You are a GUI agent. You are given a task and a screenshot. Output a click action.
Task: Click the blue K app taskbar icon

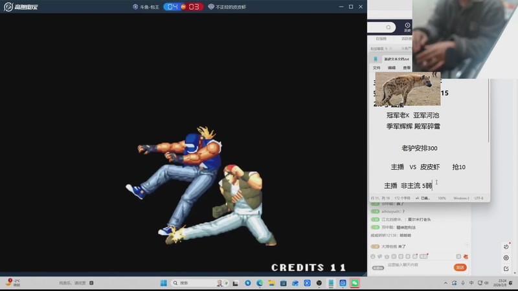(x=307, y=283)
